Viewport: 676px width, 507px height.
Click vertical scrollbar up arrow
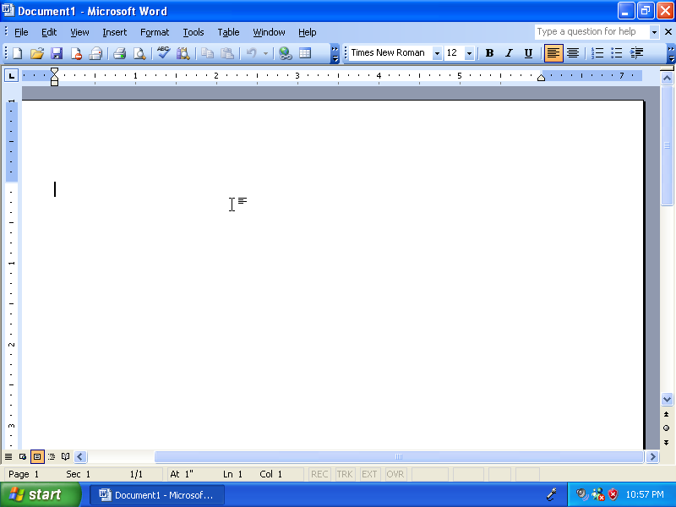pyautogui.click(x=667, y=78)
